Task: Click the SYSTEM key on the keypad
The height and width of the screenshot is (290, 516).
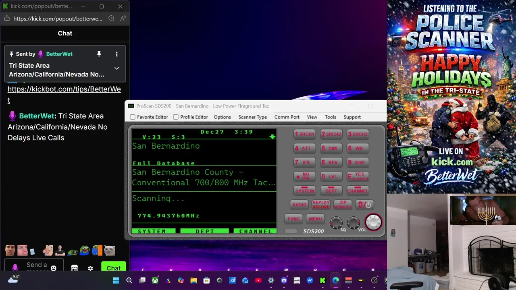Action: 305,190
